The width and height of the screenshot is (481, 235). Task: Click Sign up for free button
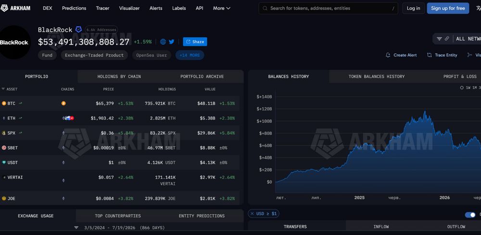[x=448, y=8]
